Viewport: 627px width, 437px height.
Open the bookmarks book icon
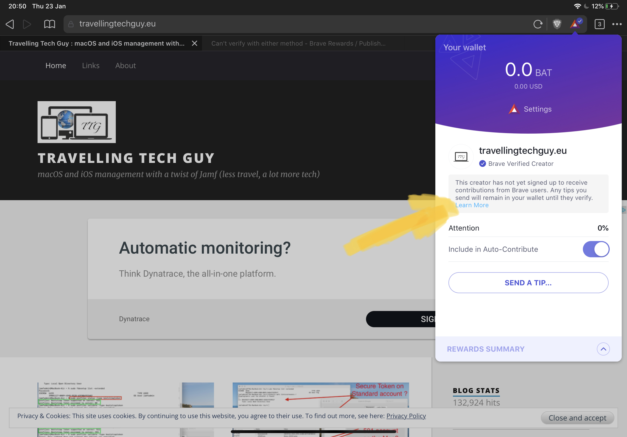point(49,24)
